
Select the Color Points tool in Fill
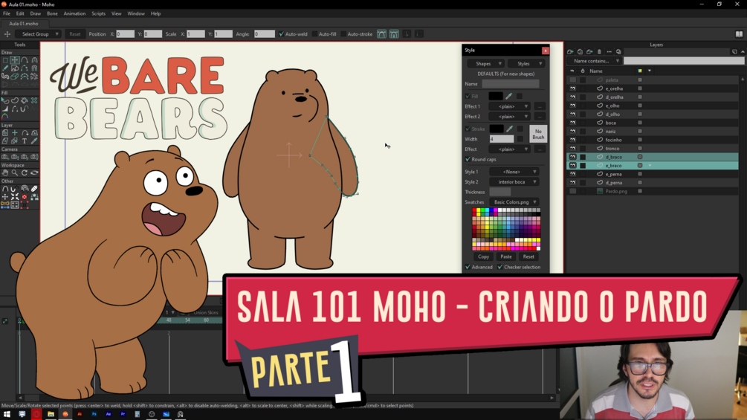(5, 117)
